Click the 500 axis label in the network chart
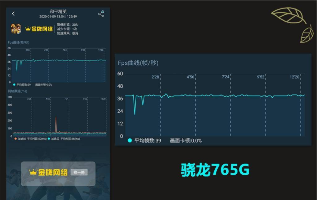The image size is (317, 200). click(10, 97)
